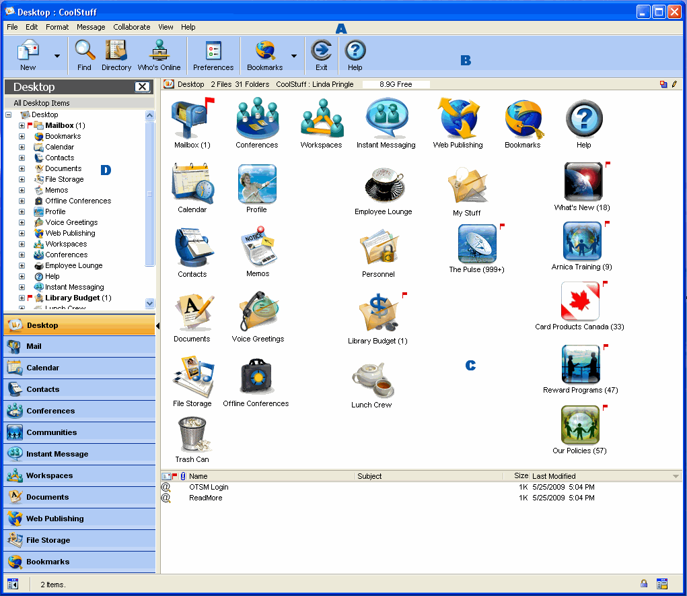Open the Message menu

coord(91,27)
